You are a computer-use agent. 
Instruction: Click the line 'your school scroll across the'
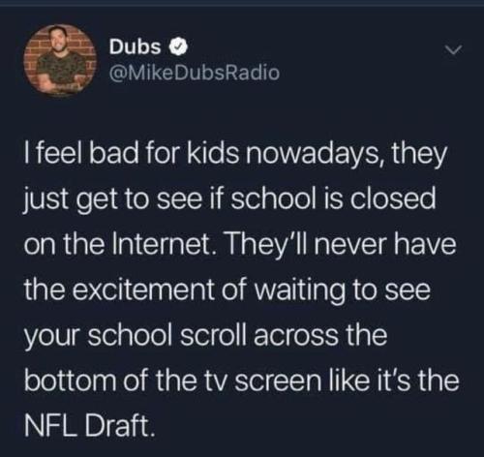point(205,335)
